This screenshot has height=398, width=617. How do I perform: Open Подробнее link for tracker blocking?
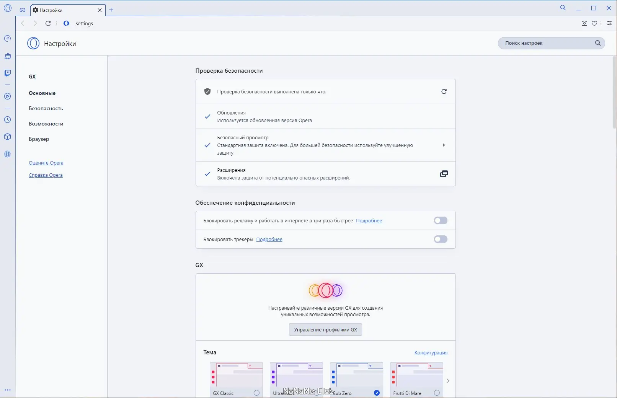[x=269, y=240]
